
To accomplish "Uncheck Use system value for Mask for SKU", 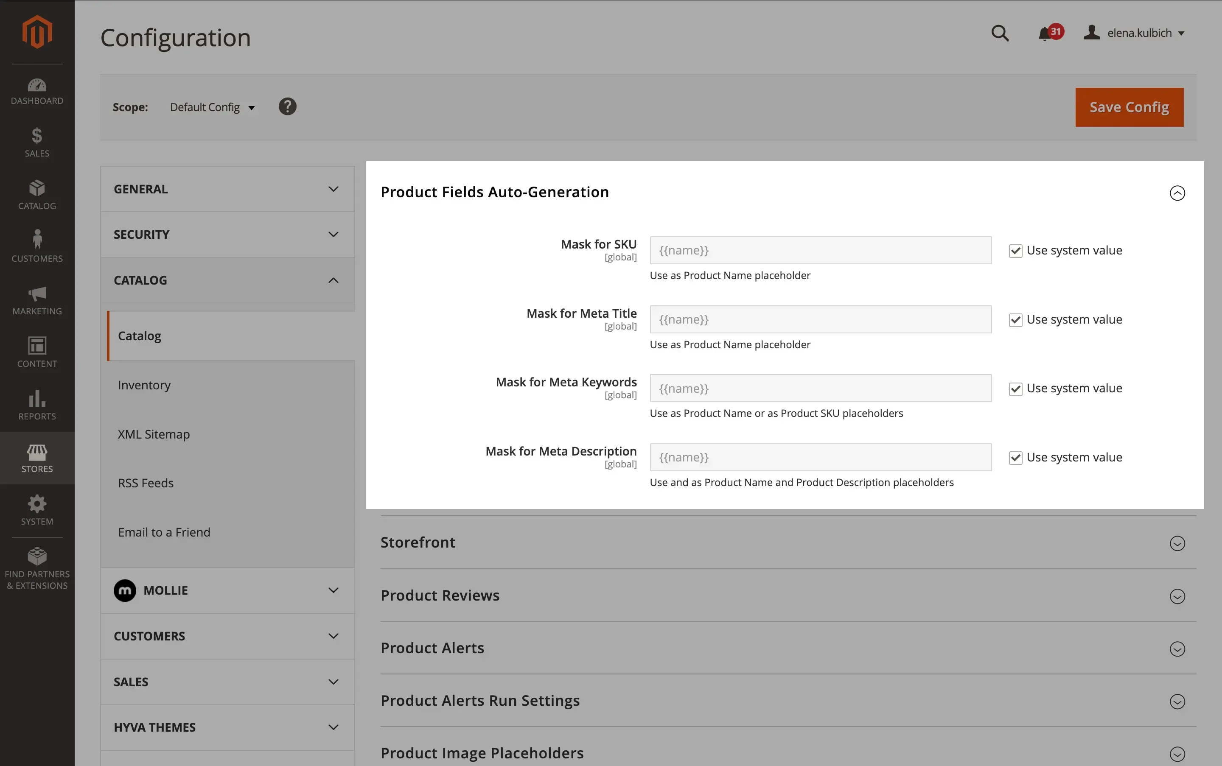I will 1016,250.
